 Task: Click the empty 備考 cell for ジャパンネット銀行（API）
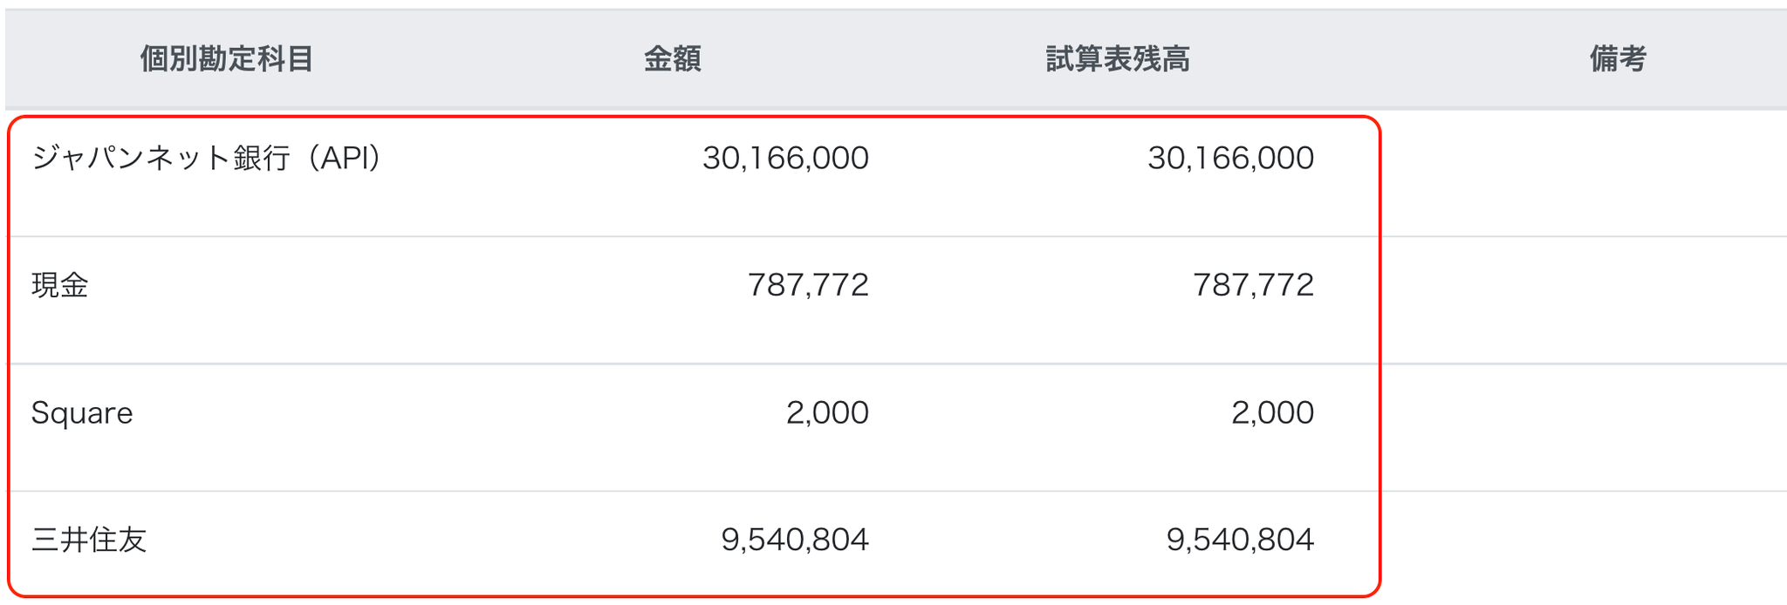pos(1584,174)
